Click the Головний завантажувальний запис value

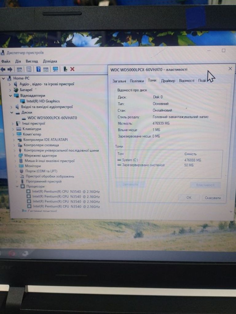click(180, 117)
